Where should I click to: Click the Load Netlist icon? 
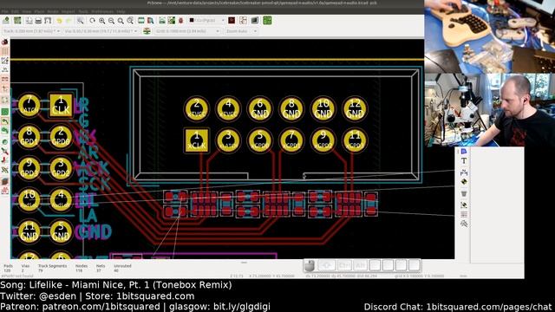click(x=162, y=21)
